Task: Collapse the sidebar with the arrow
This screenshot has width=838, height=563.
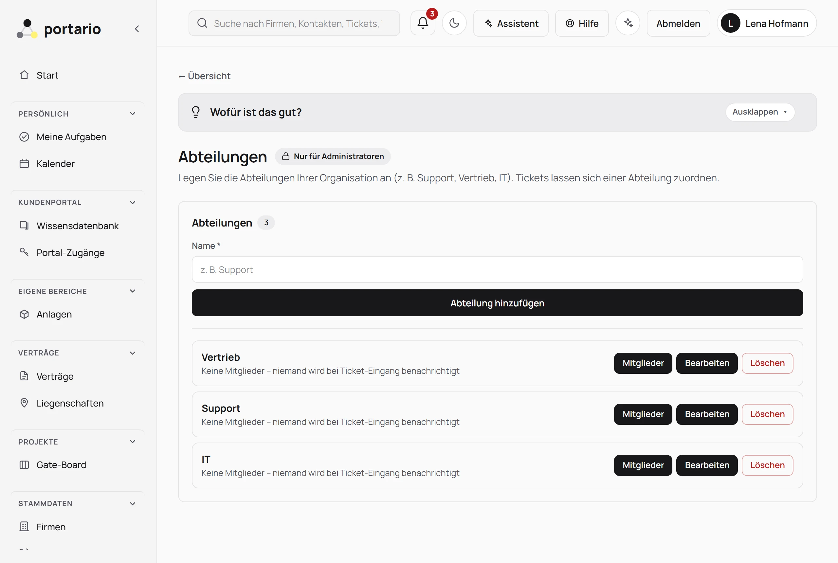Action: click(137, 29)
